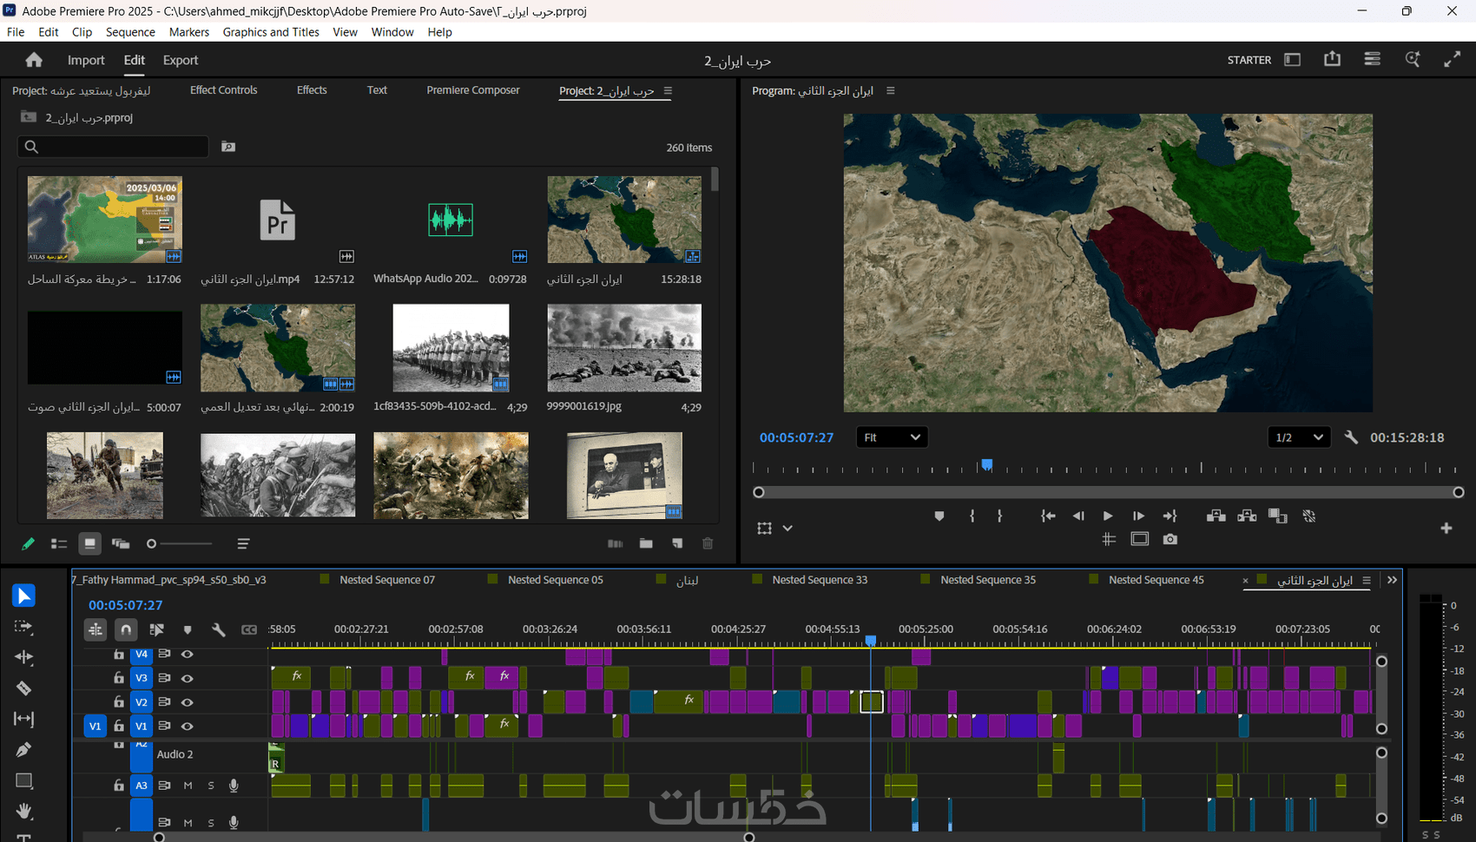Create a new bin in Project panel
The image size is (1476, 842).
pyautogui.click(x=646, y=543)
